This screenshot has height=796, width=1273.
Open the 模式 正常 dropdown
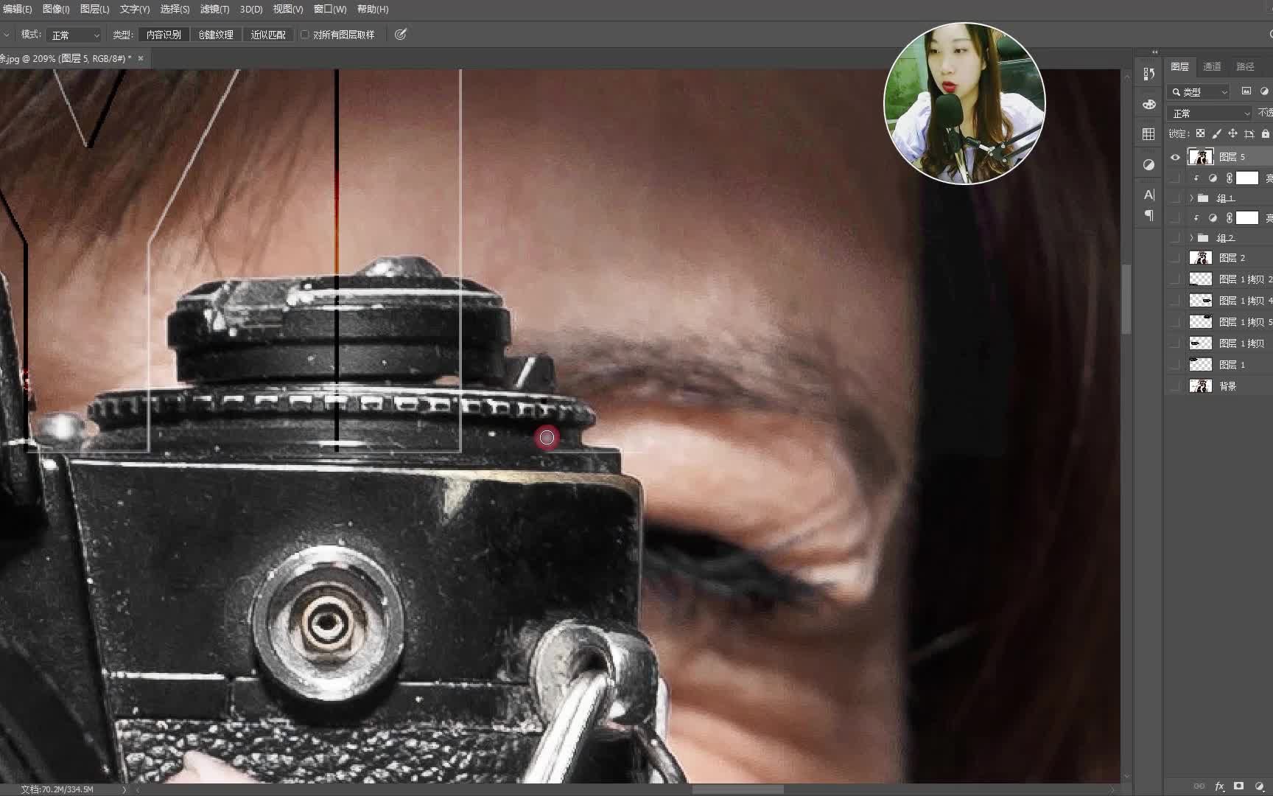(x=74, y=35)
